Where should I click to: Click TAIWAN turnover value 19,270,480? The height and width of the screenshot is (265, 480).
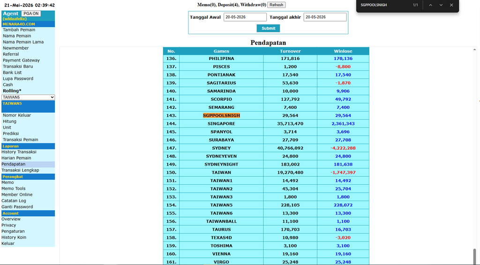(x=290, y=173)
